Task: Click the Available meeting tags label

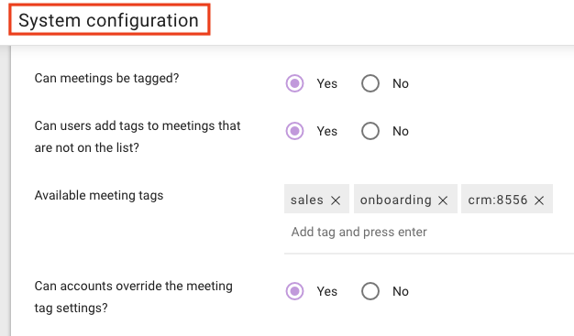Action: [99, 196]
